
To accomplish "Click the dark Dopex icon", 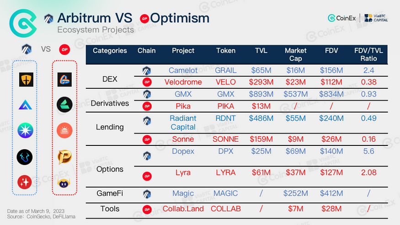I will (26, 157).
